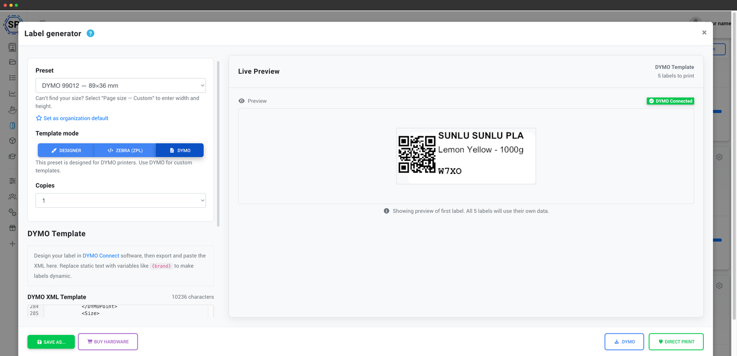Click the "Live Preview" heading

tap(258, 72)
